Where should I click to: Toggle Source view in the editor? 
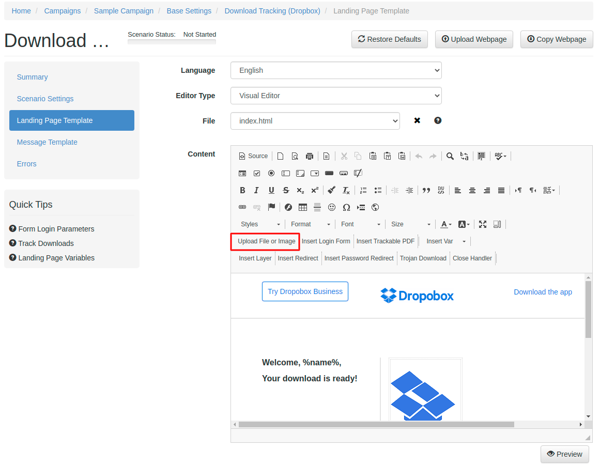click(x=253, y=156)
